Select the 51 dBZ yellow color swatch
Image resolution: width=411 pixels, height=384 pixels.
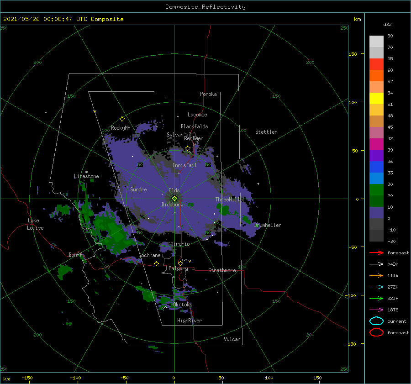[376, 99]
